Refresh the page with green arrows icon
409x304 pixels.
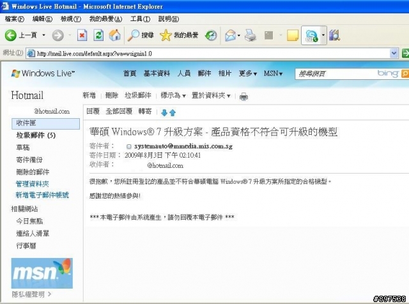[98, 35]
